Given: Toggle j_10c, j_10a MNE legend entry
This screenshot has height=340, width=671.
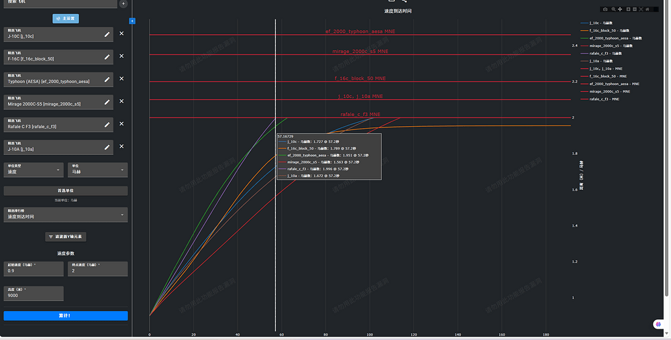Looking at the screenshot, I should pyautogui.click(x=602, y=69).
